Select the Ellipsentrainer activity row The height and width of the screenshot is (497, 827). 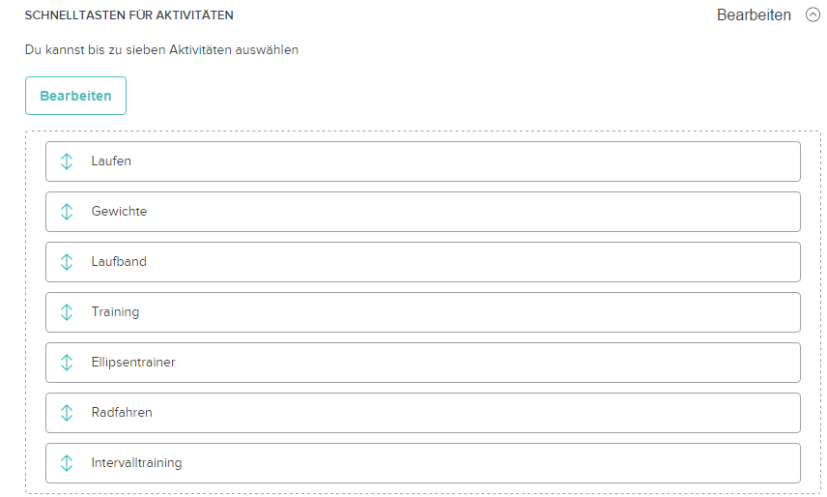423,363
